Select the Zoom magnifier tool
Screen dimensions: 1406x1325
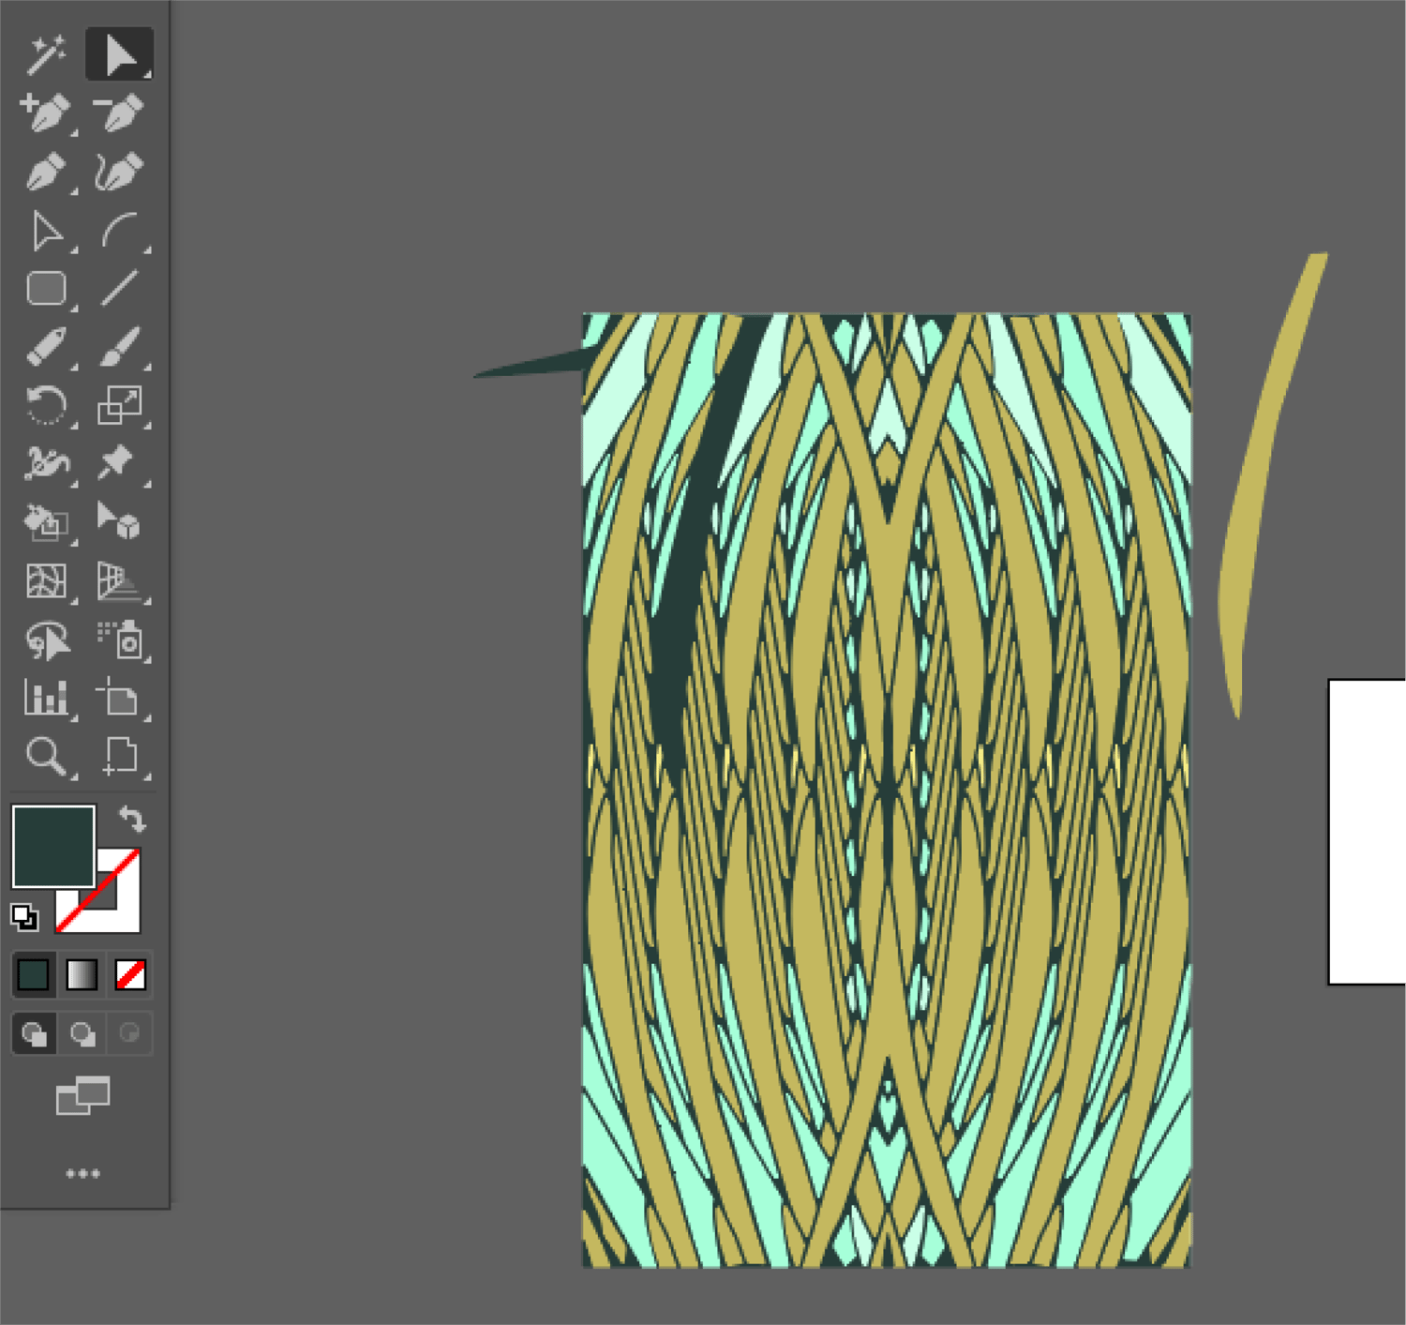(45, 756)
